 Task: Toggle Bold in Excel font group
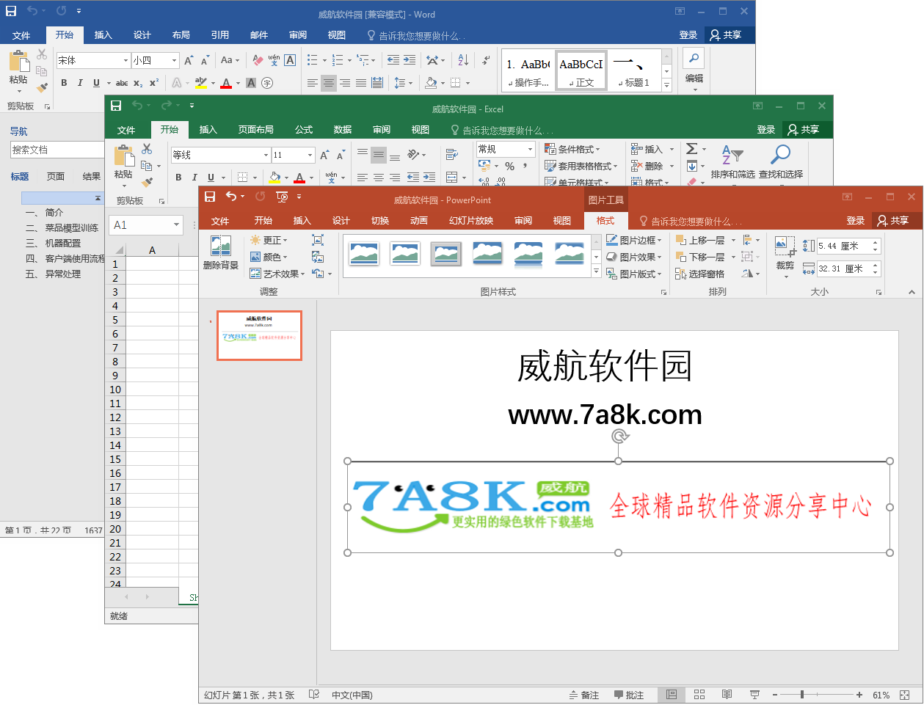tap(178, 177)
